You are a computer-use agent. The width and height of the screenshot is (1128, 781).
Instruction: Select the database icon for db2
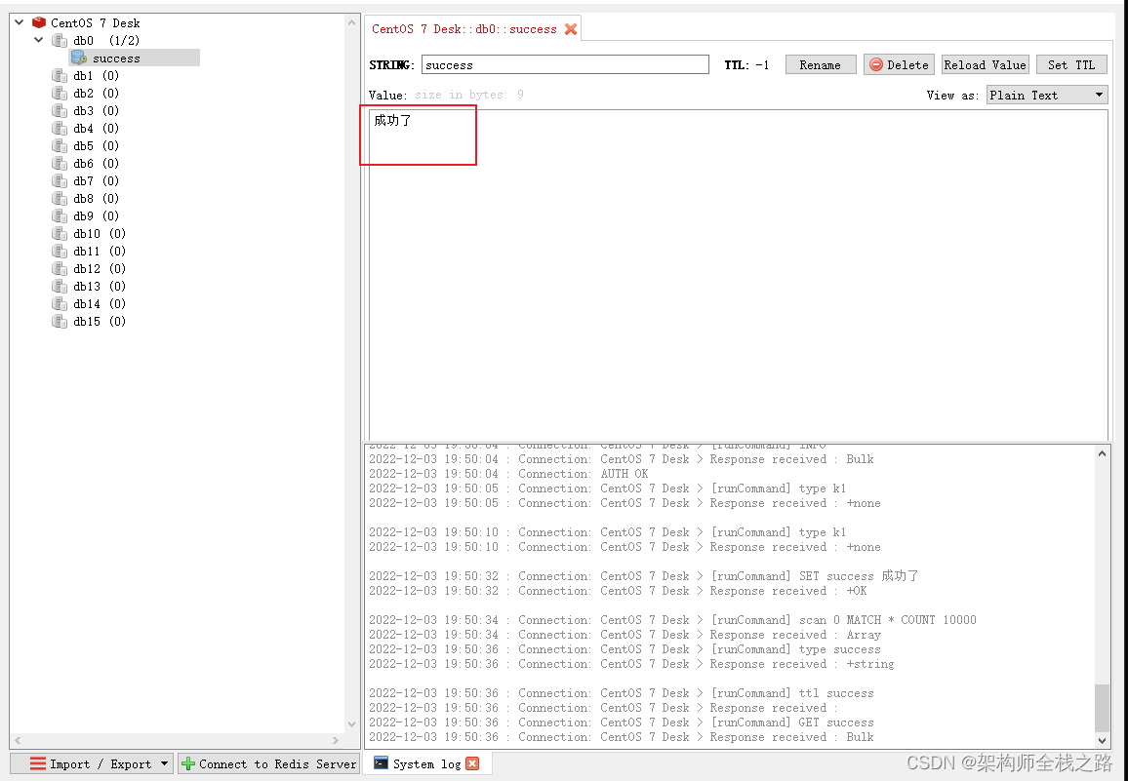(x=60, y=93)
